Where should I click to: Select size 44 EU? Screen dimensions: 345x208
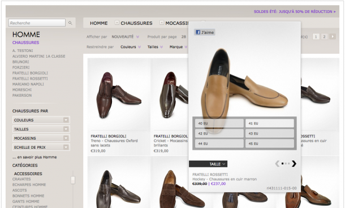pyautogui.click(x=219, y=144)
